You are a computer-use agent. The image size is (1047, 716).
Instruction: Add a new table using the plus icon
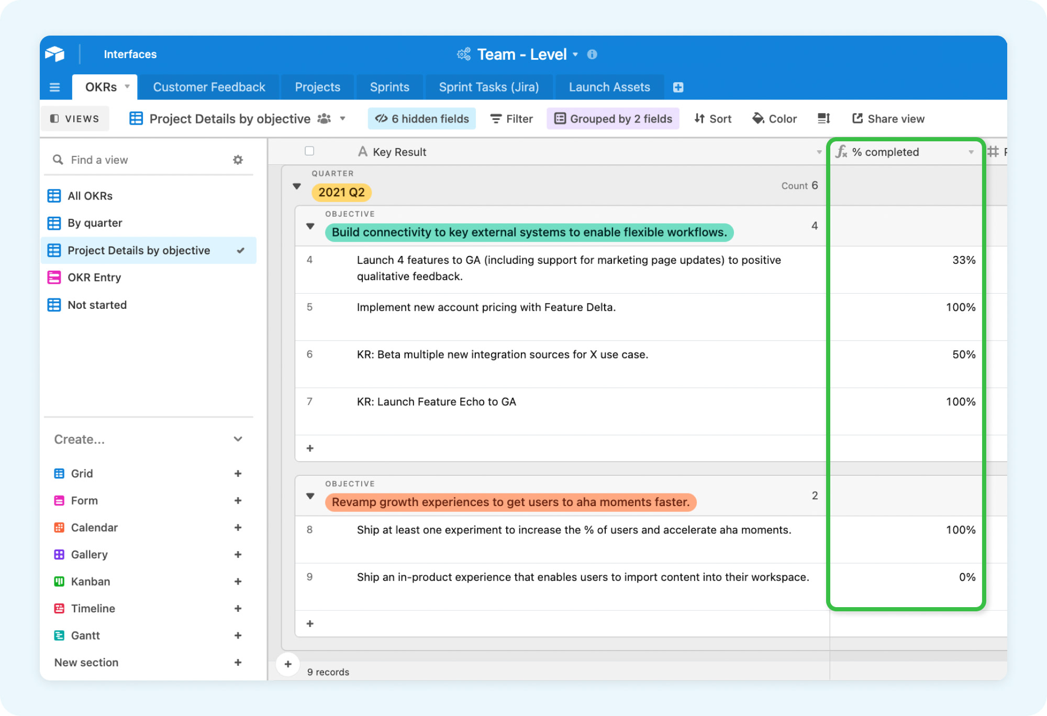(x=678, y=87)
